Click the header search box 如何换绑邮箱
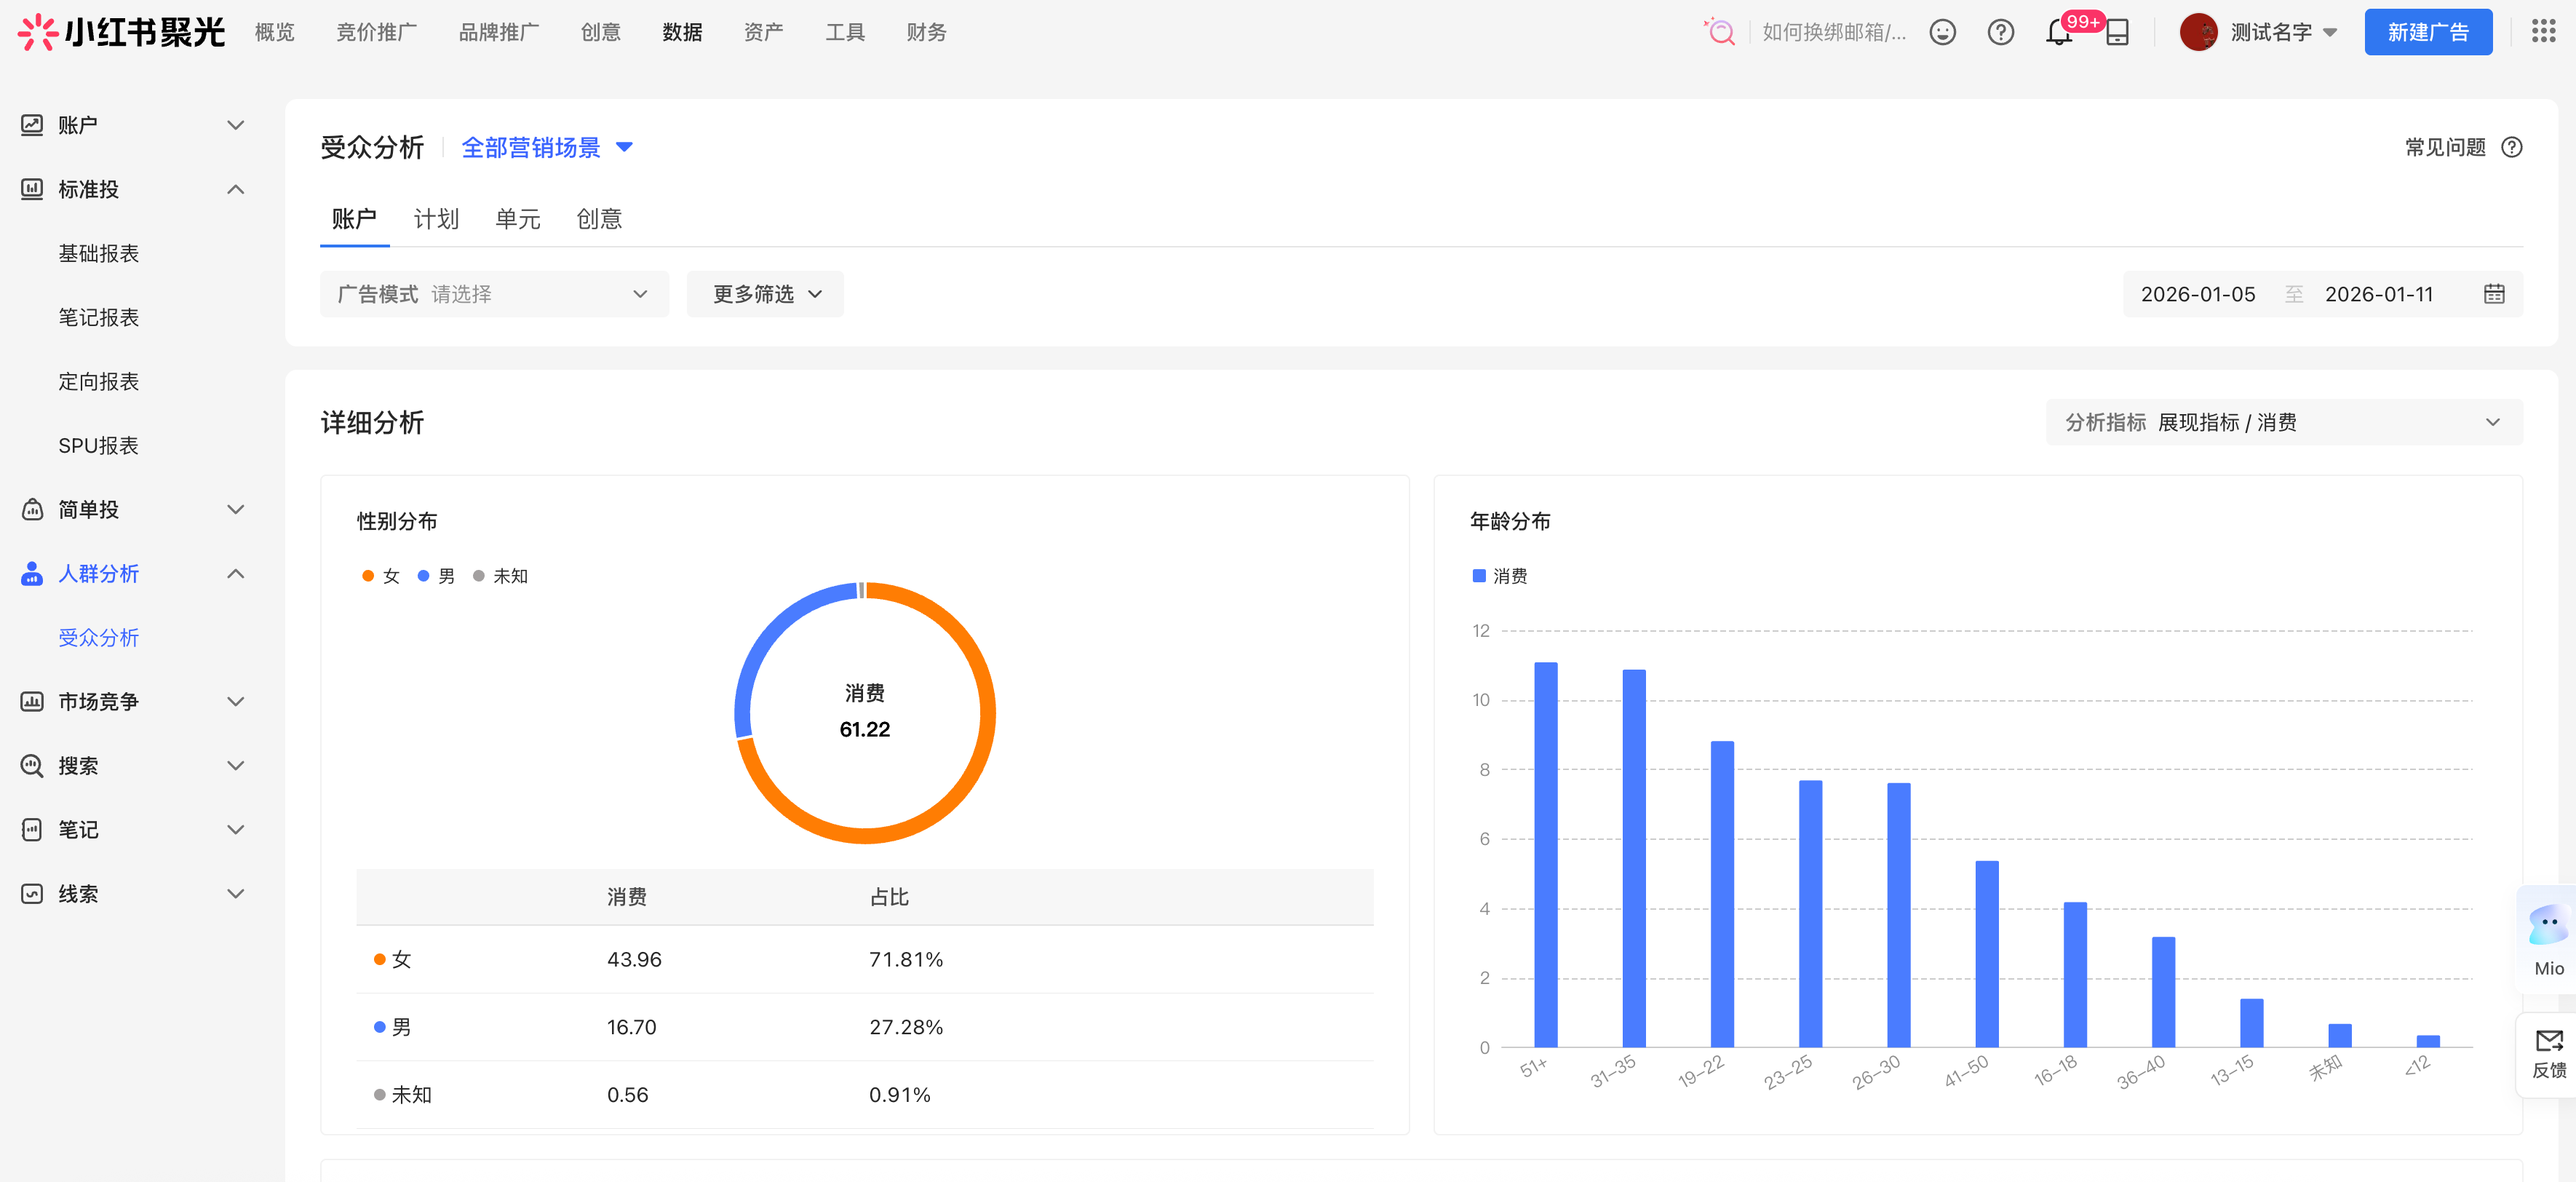2576x1182 pixels. tap(1833, 32)
